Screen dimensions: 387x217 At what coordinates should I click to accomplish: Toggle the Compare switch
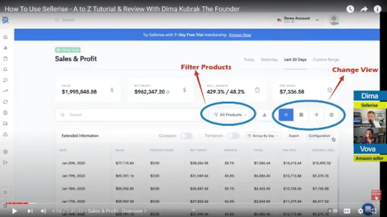[186, 136]
